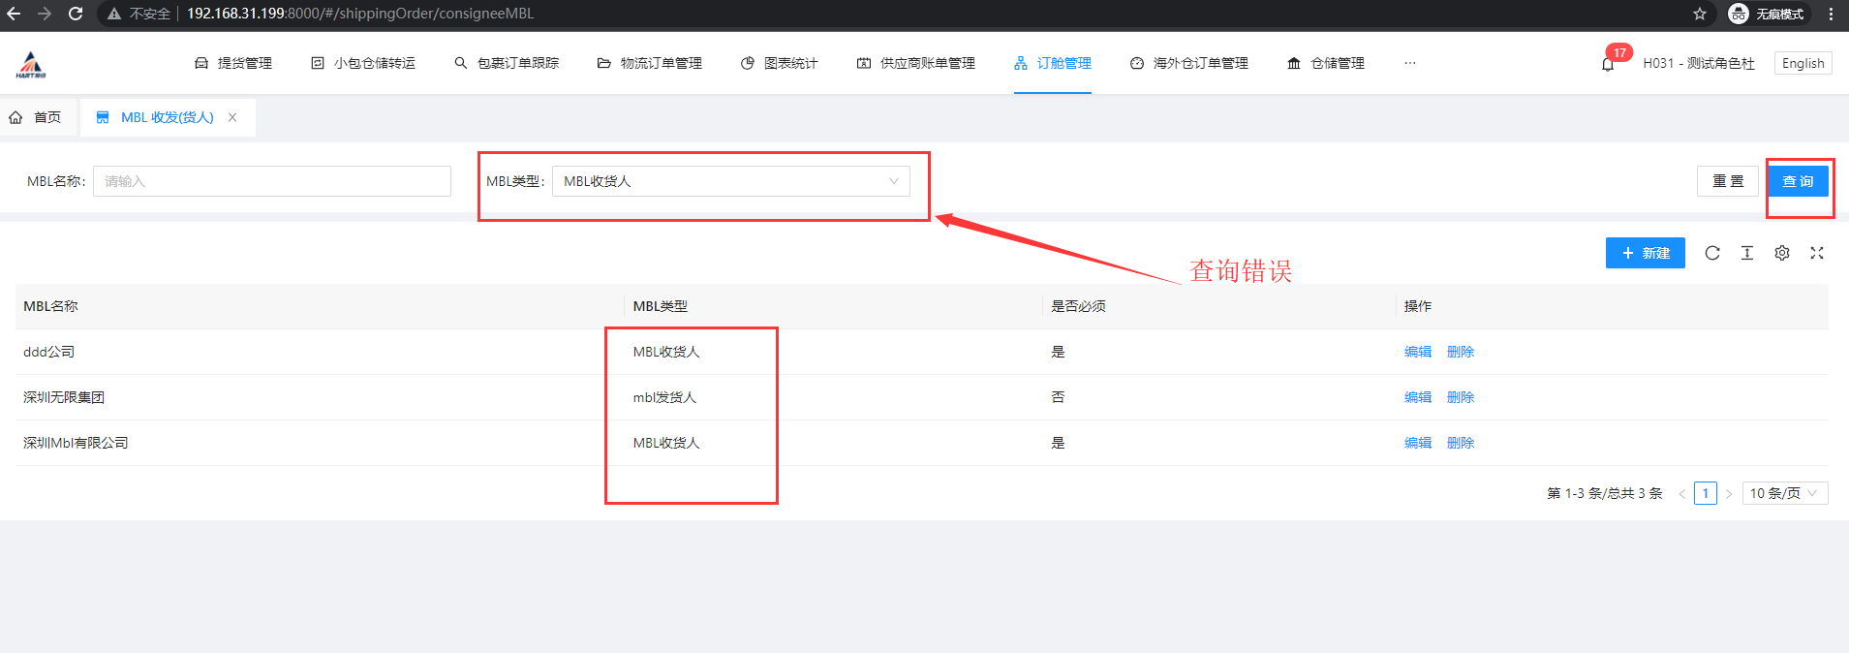Click the 新建 create button
Screen dimensions: 1849x653
1645,253
